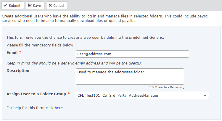The width and height of the screenshot is (222, 121).
Task: Click into the Description text area
Action: 130,77
